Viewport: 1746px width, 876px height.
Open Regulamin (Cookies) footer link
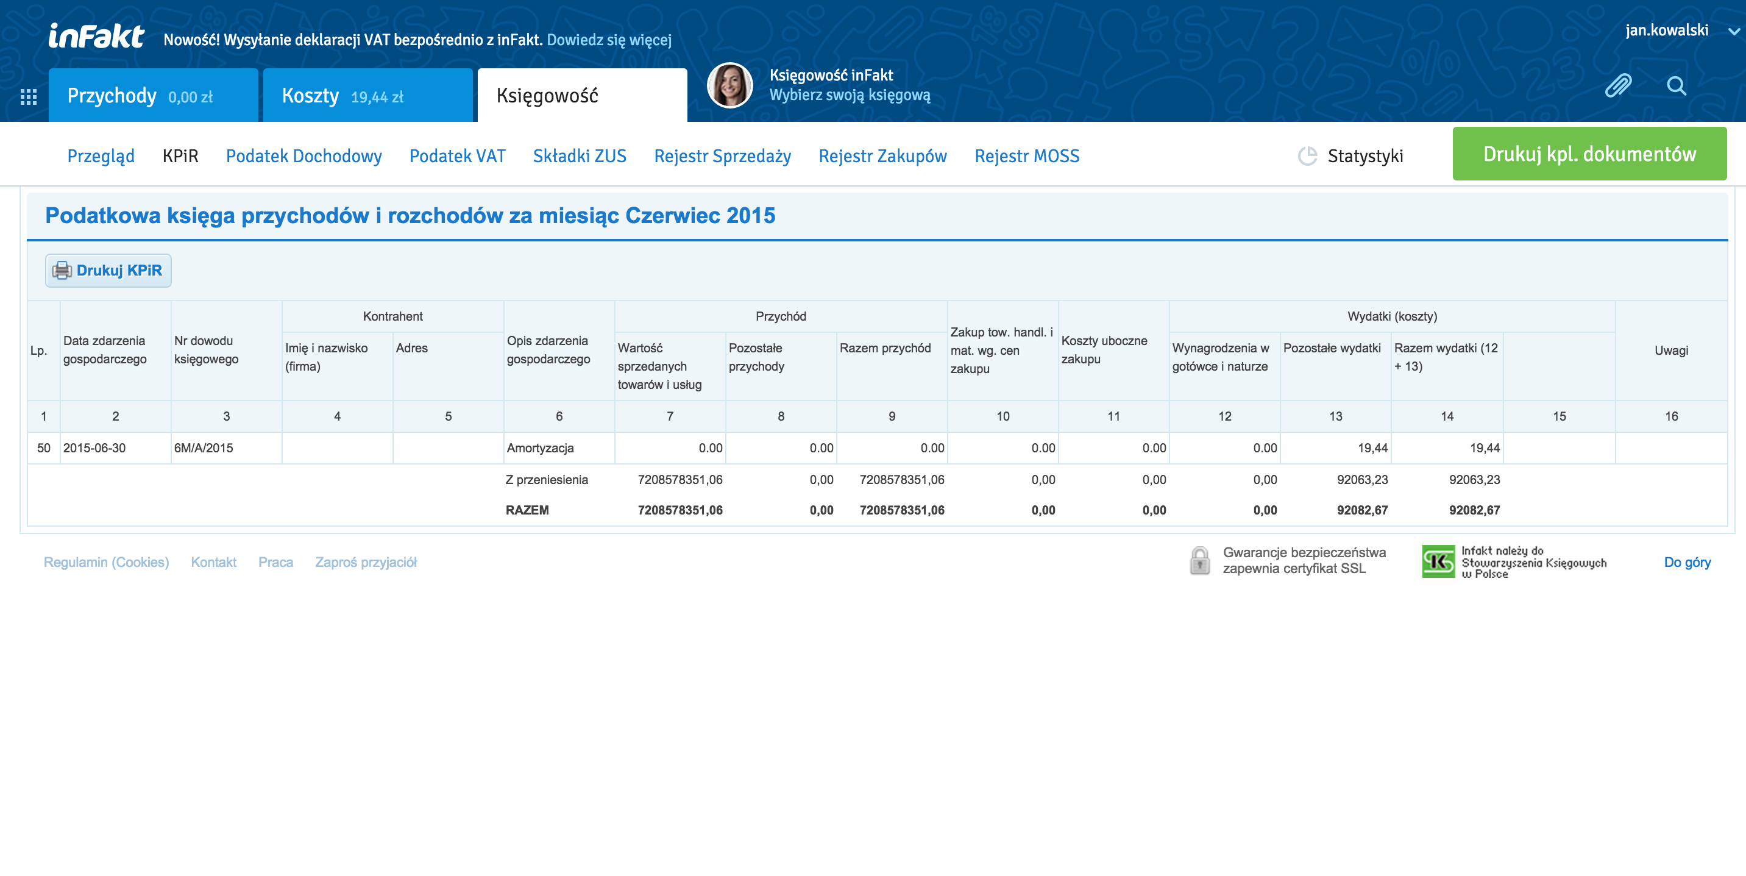[107, 562]
